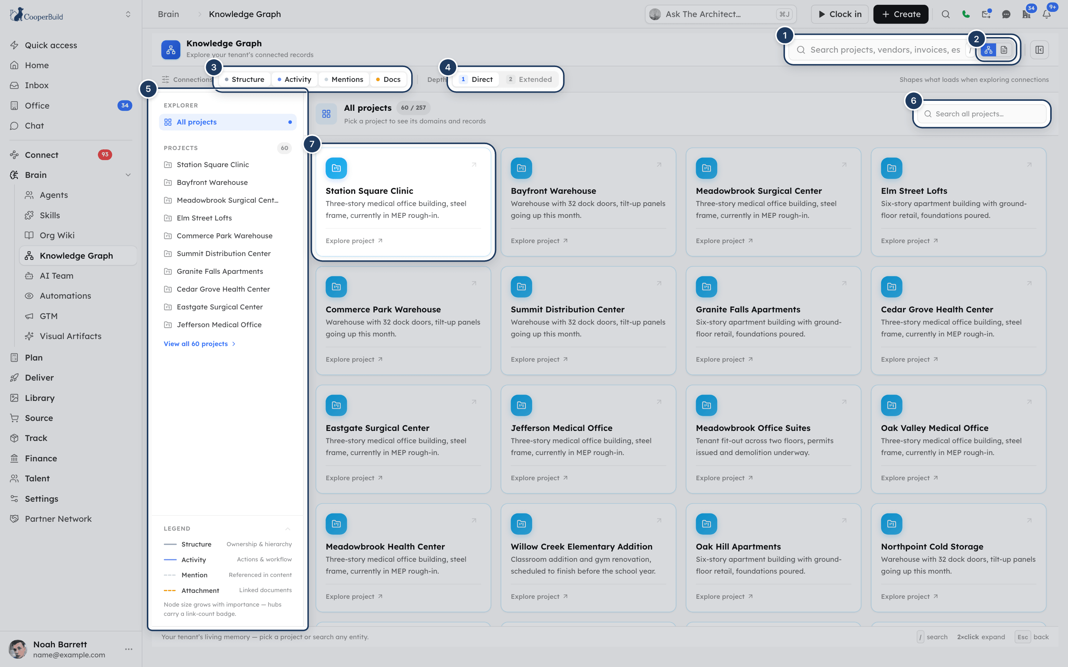Collapse the Brain sidebar section

click(x=128, y=175)
